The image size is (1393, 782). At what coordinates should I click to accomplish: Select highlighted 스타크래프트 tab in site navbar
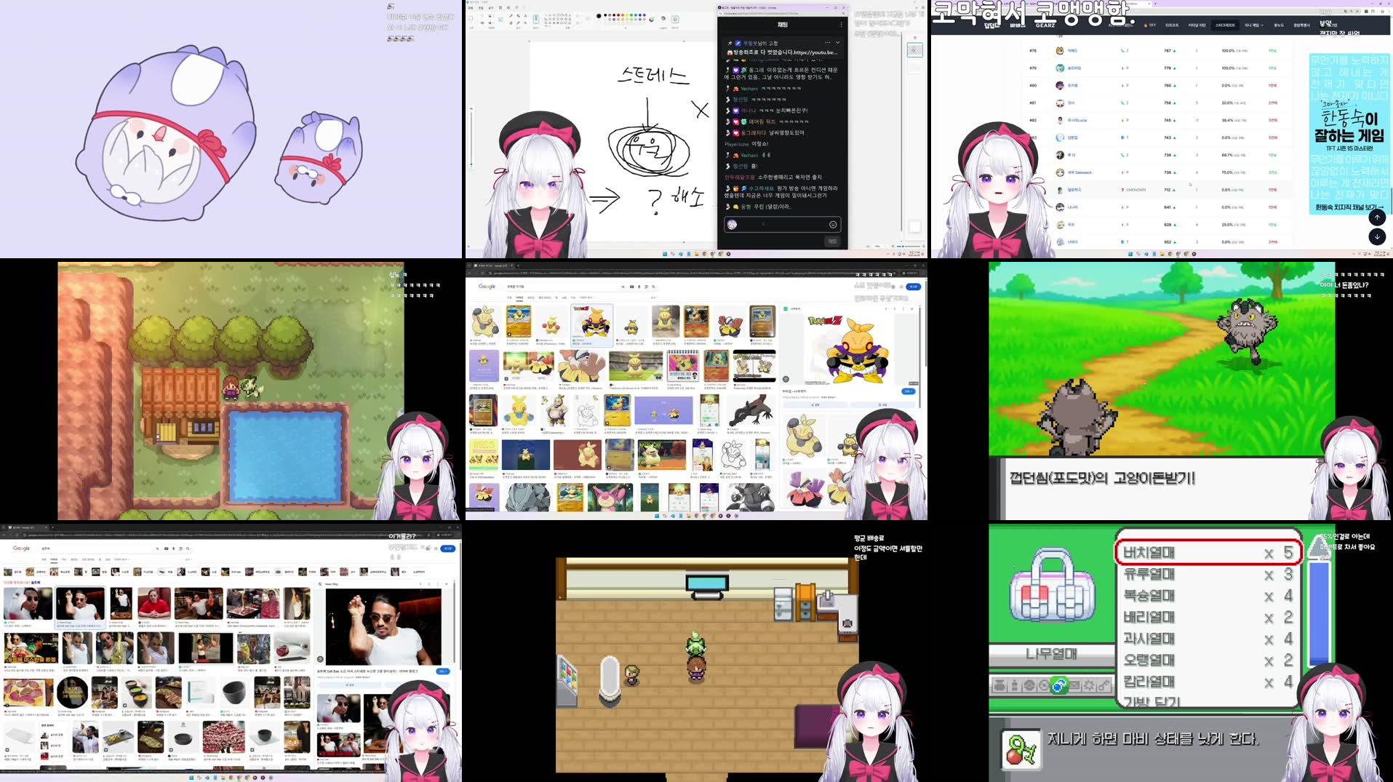[1225, 25]
